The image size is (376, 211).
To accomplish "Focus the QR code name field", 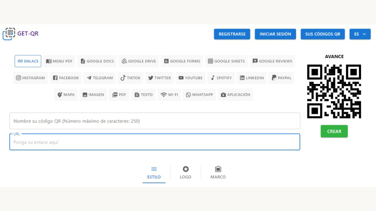I will (x=155, y=121).
